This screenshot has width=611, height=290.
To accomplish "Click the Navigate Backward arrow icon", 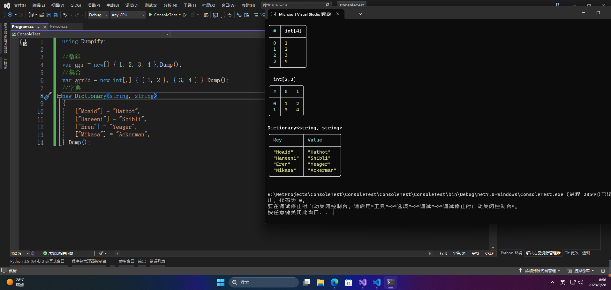I will [10, 15].
